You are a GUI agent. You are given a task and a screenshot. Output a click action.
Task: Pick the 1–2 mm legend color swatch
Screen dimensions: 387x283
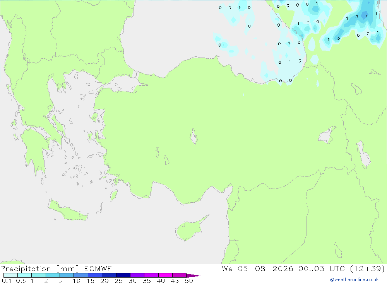coord(39,275)
